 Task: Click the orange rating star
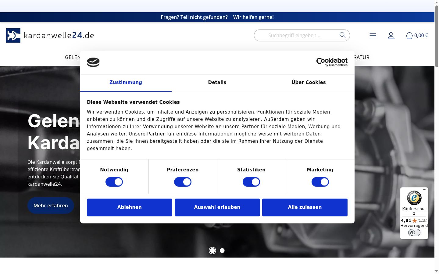pyautogui.click(x=414, y=220)
